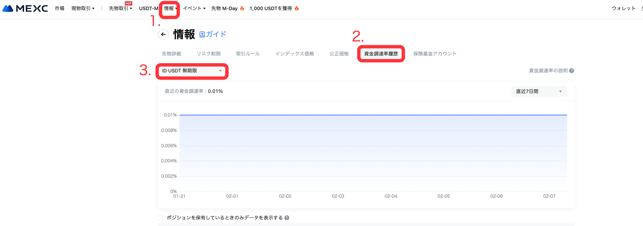The image size is (643, 226).
Task: Click flame icon after 1,000 USDTを獲得
Action: (297, 8)
